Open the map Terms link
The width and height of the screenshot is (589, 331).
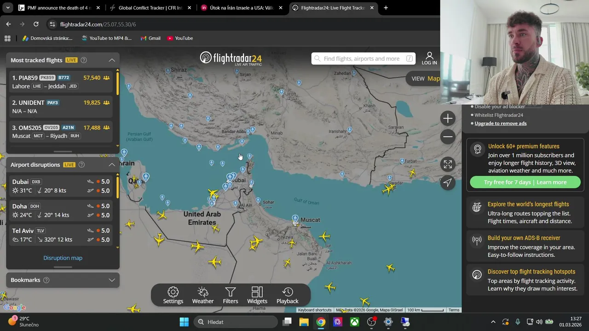click(454, 310)
